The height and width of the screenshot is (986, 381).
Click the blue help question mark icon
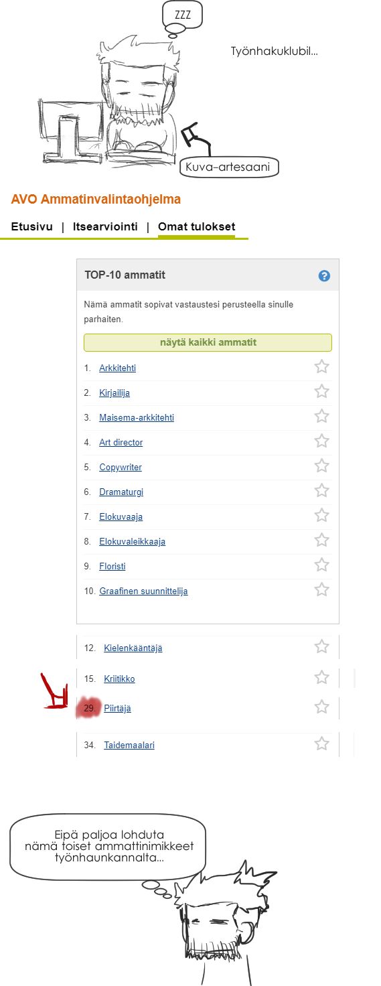(324, 275)
